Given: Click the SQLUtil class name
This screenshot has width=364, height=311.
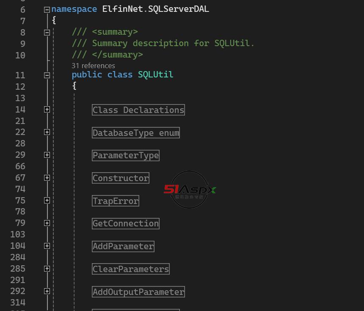Looking at the screenshot, I should pos(155,75).
